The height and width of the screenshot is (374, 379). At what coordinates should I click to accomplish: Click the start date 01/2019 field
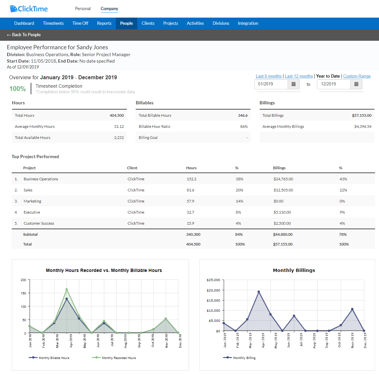[271, 84]
